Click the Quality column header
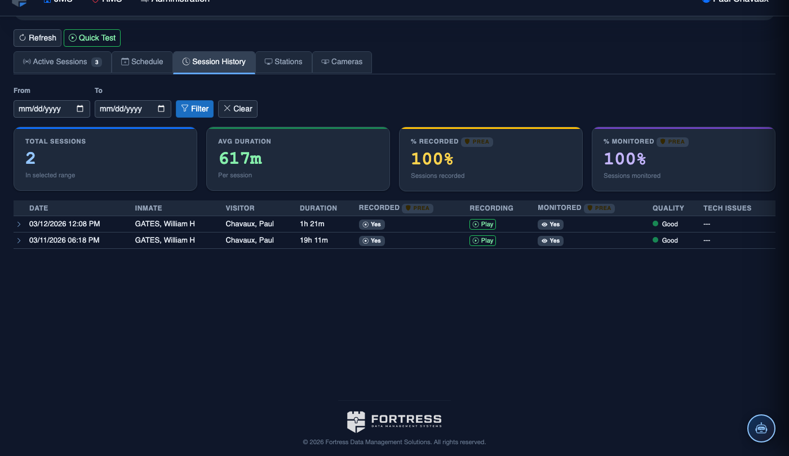The height and width of the screenshot is (456, 789). click(668, 208)
